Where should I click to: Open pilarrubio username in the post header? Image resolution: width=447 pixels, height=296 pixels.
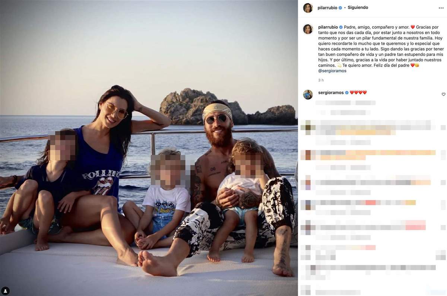(328, 7)
